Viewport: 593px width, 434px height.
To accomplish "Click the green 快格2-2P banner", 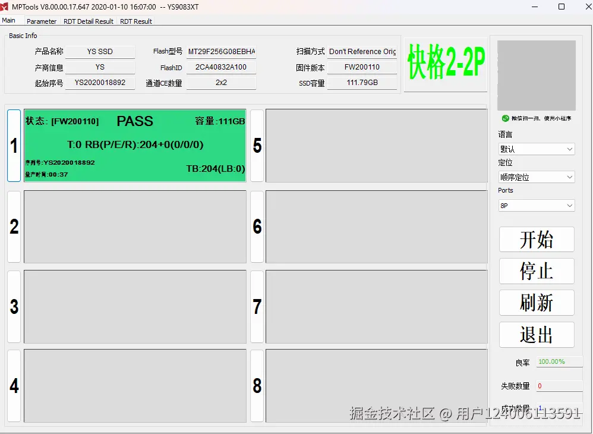I will 446,64.
